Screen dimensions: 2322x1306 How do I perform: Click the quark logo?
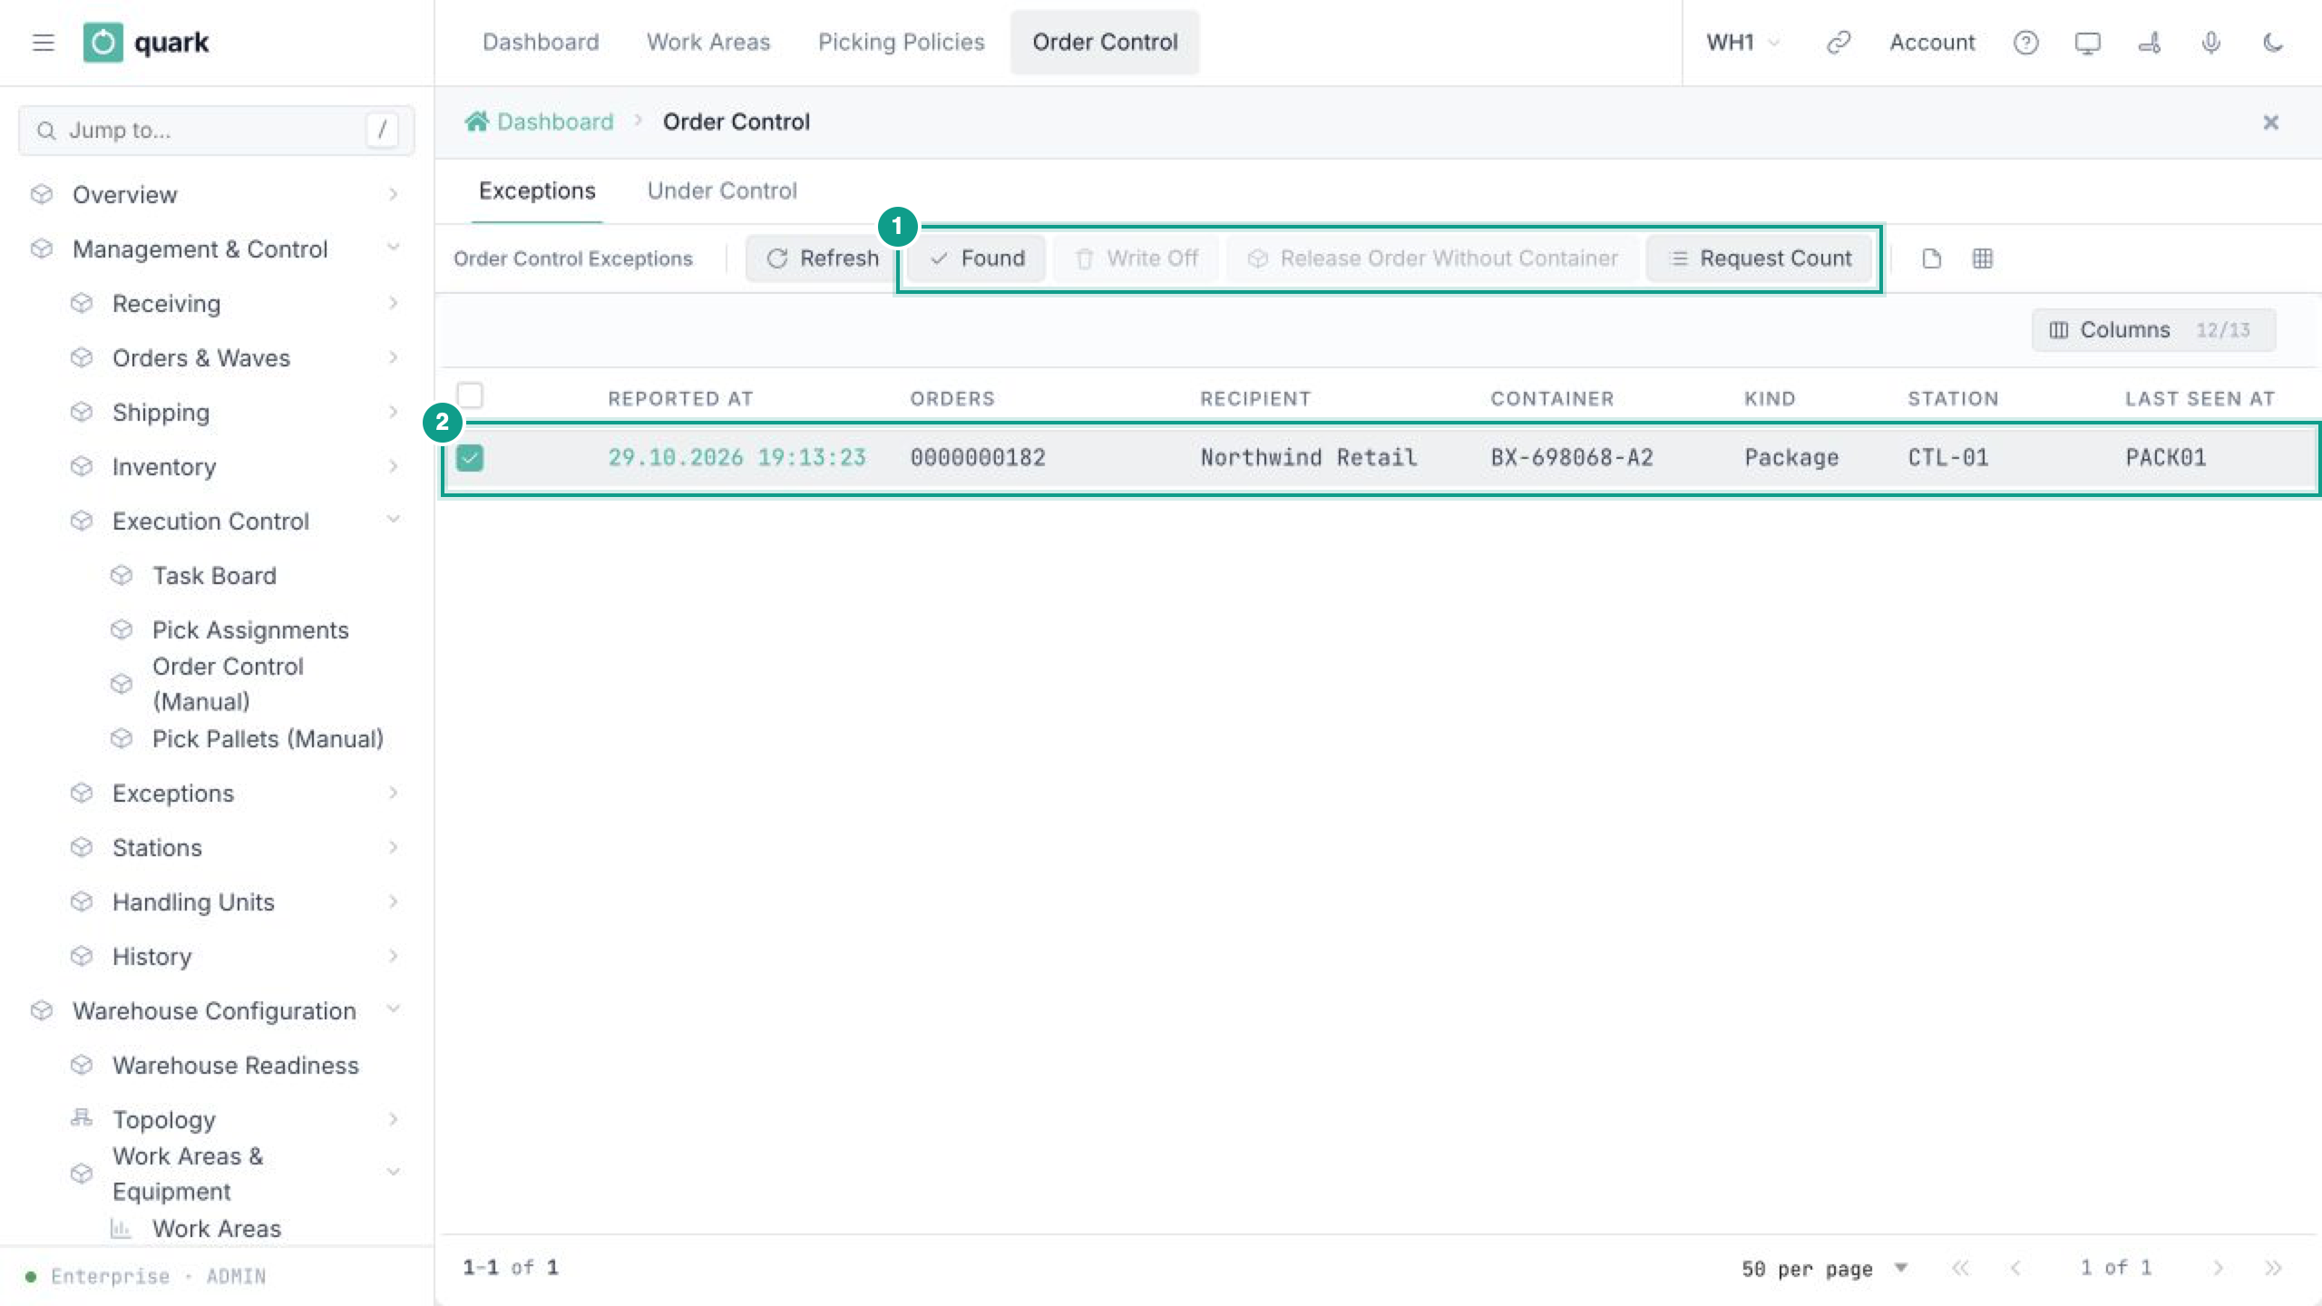coord(146,43)
